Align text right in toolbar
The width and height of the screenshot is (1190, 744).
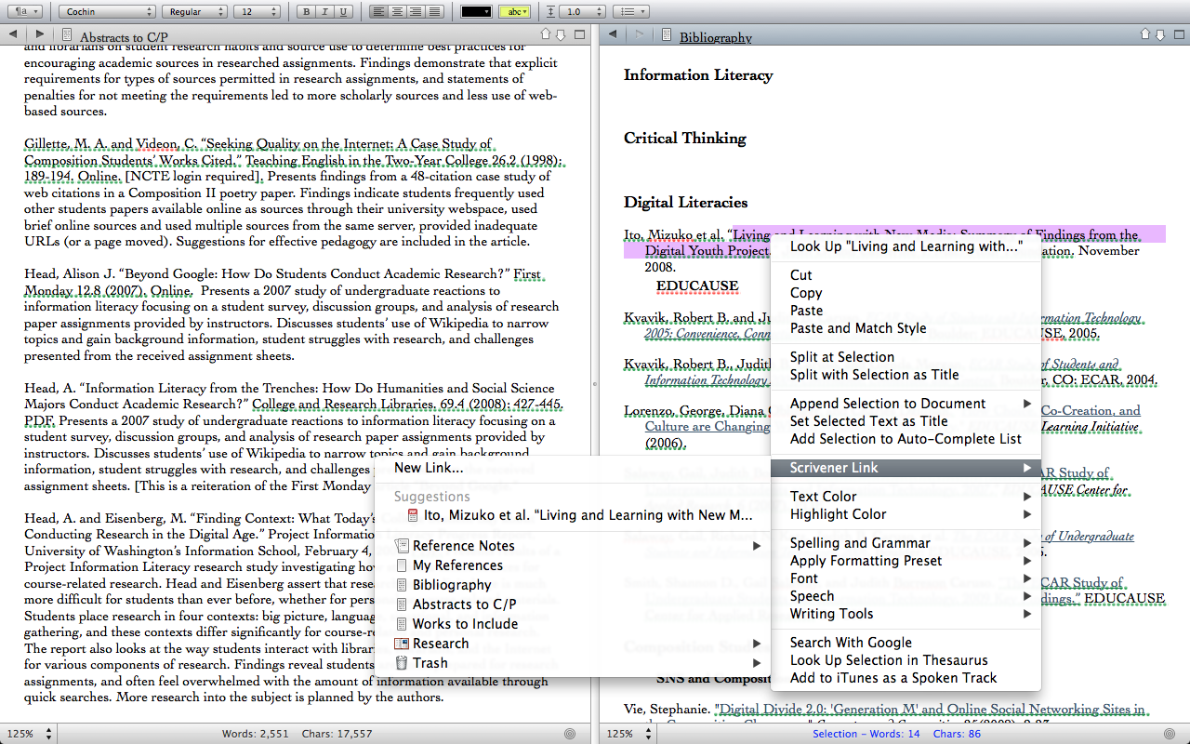point(416,12)
